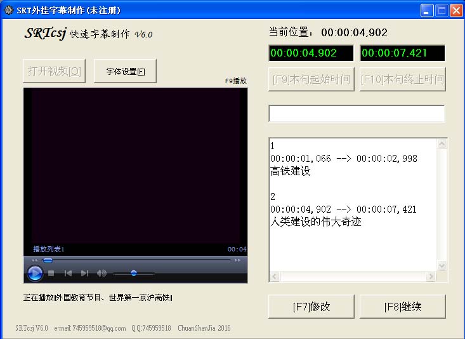
Task: Open the 字体设置[F] font settings
Action: [x=125, y=71]
